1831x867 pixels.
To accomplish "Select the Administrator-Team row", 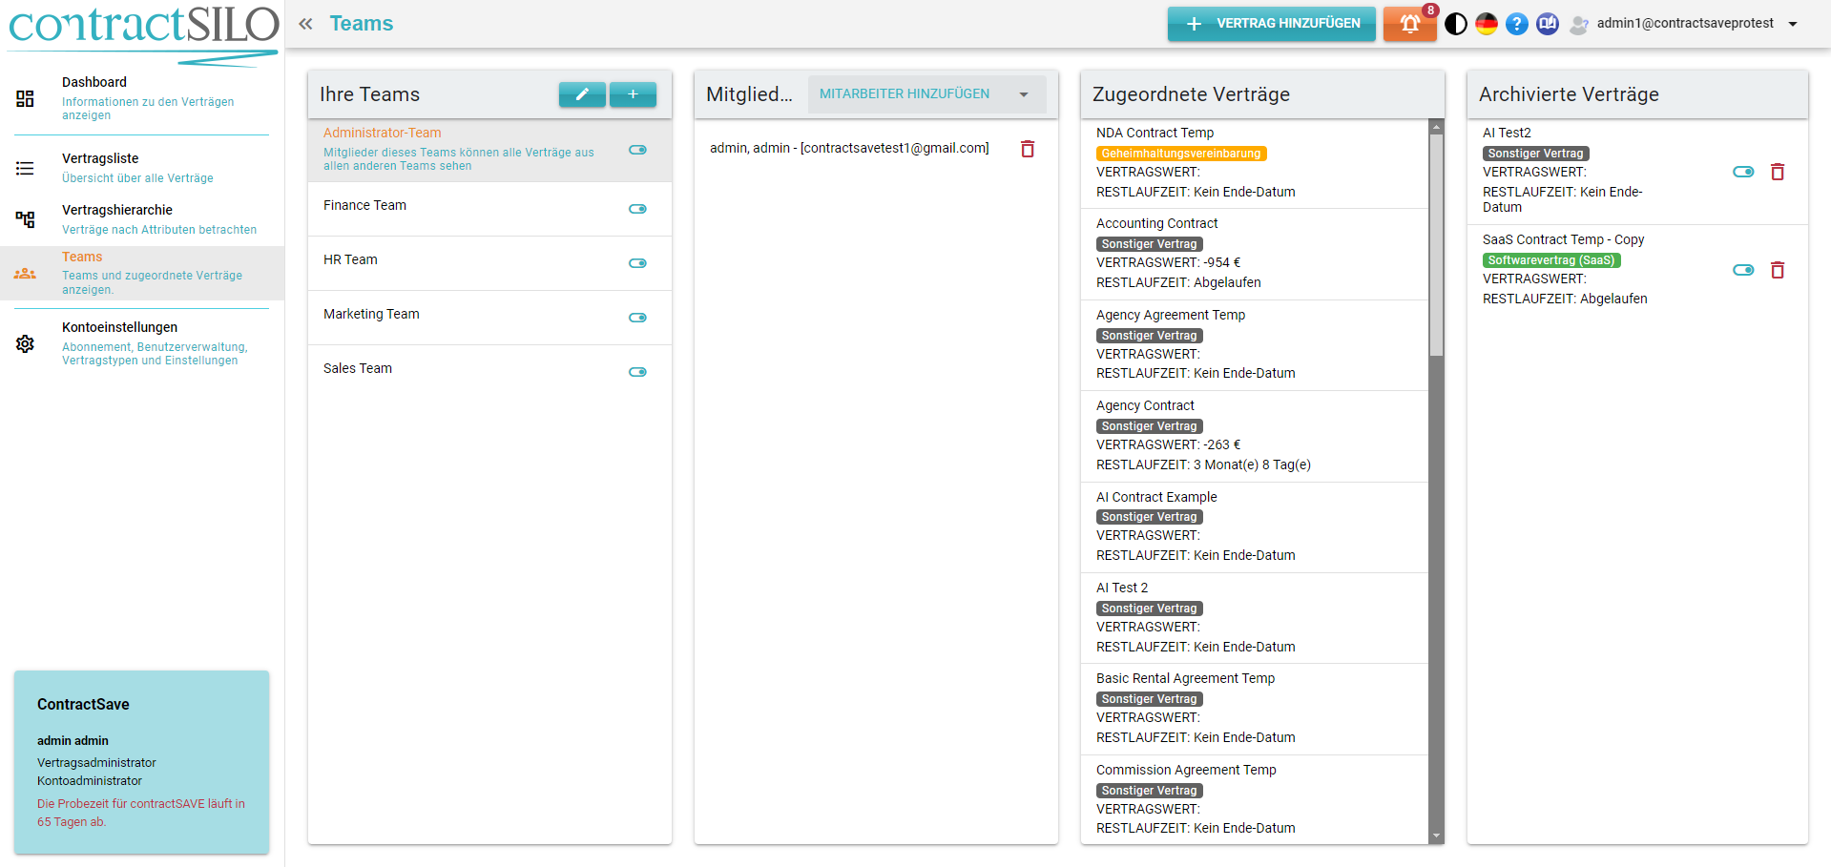I will point(489,150).
